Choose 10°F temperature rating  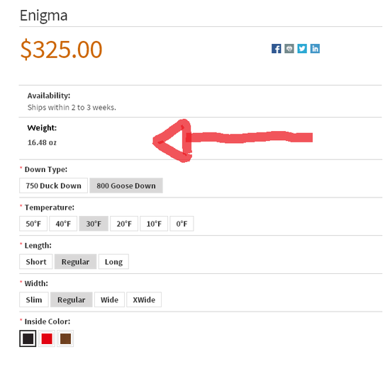click(154, 224)
